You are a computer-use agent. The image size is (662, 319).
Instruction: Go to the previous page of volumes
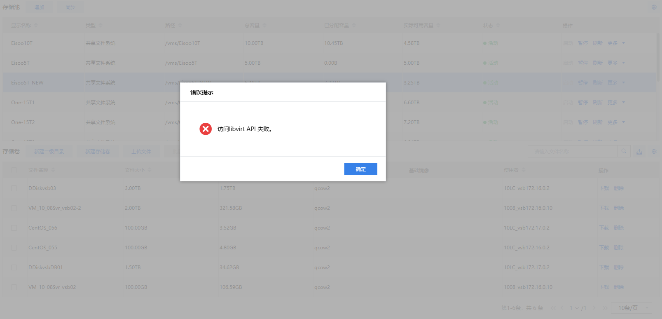pyautogui.click(x=562, y=308)
